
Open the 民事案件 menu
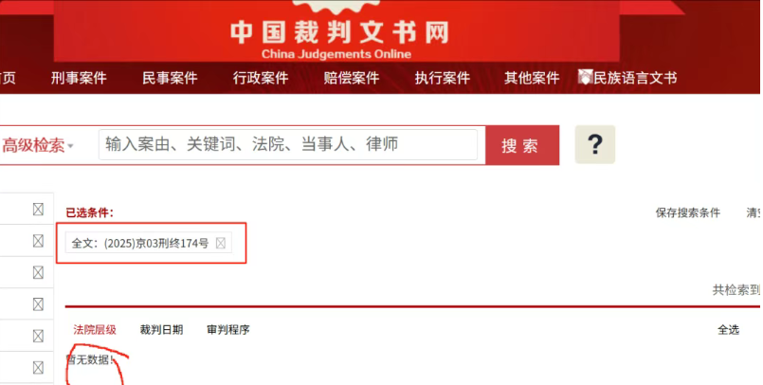coord(170,78)
